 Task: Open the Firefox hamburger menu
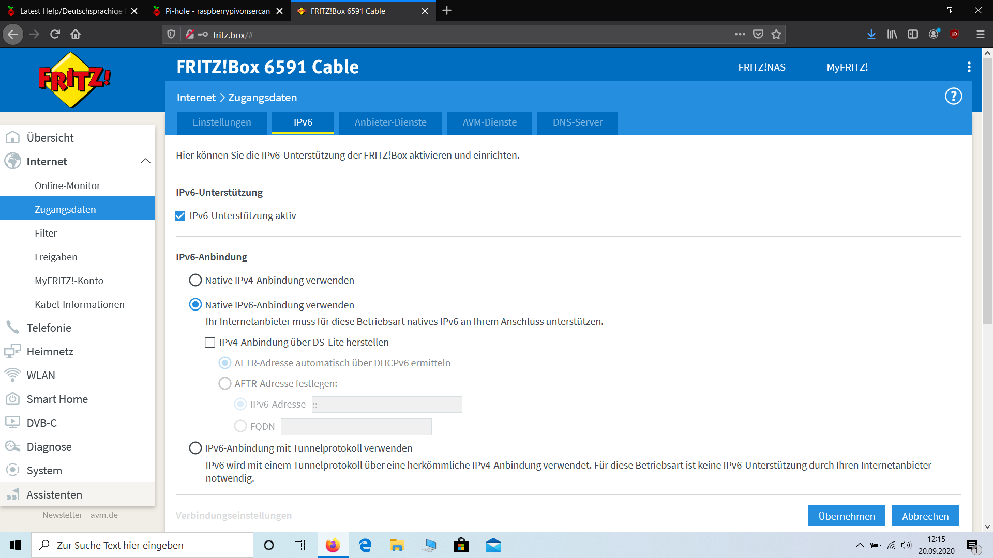980,35
